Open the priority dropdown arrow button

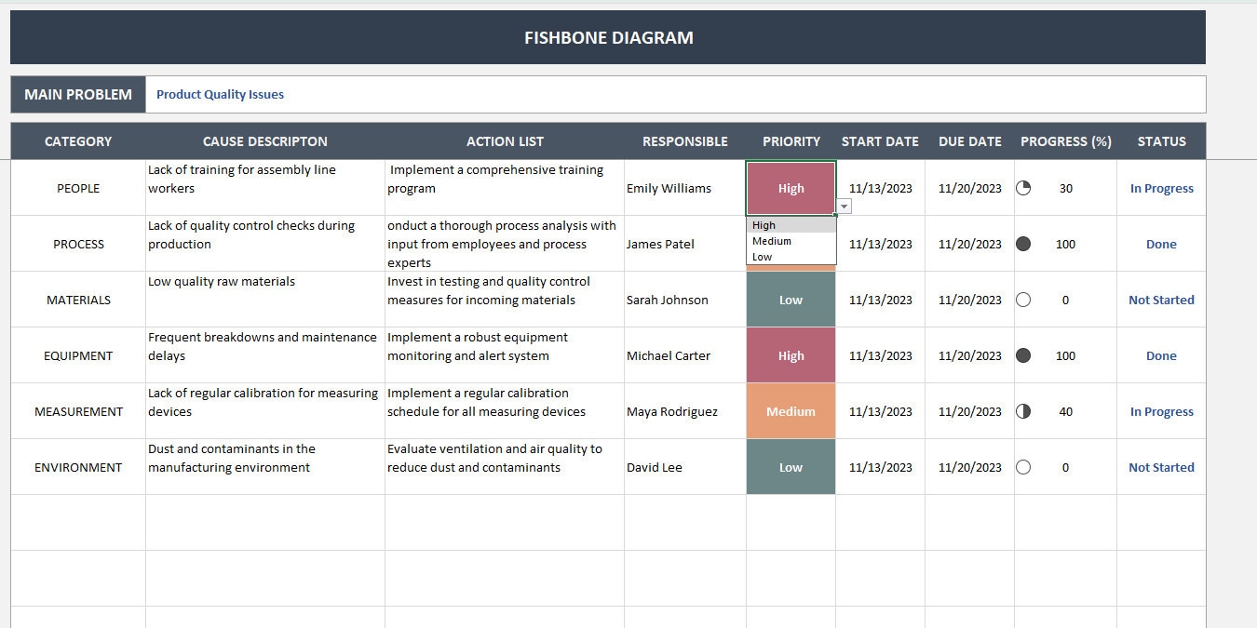pos(845,207)
